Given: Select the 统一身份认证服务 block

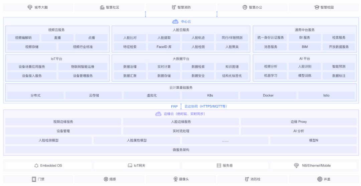Looking at the screenshot, I should click(271, 37).
